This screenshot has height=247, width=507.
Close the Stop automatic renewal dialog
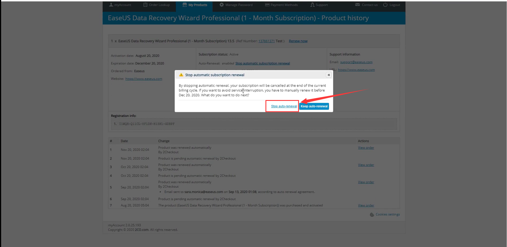coord(329,75)
